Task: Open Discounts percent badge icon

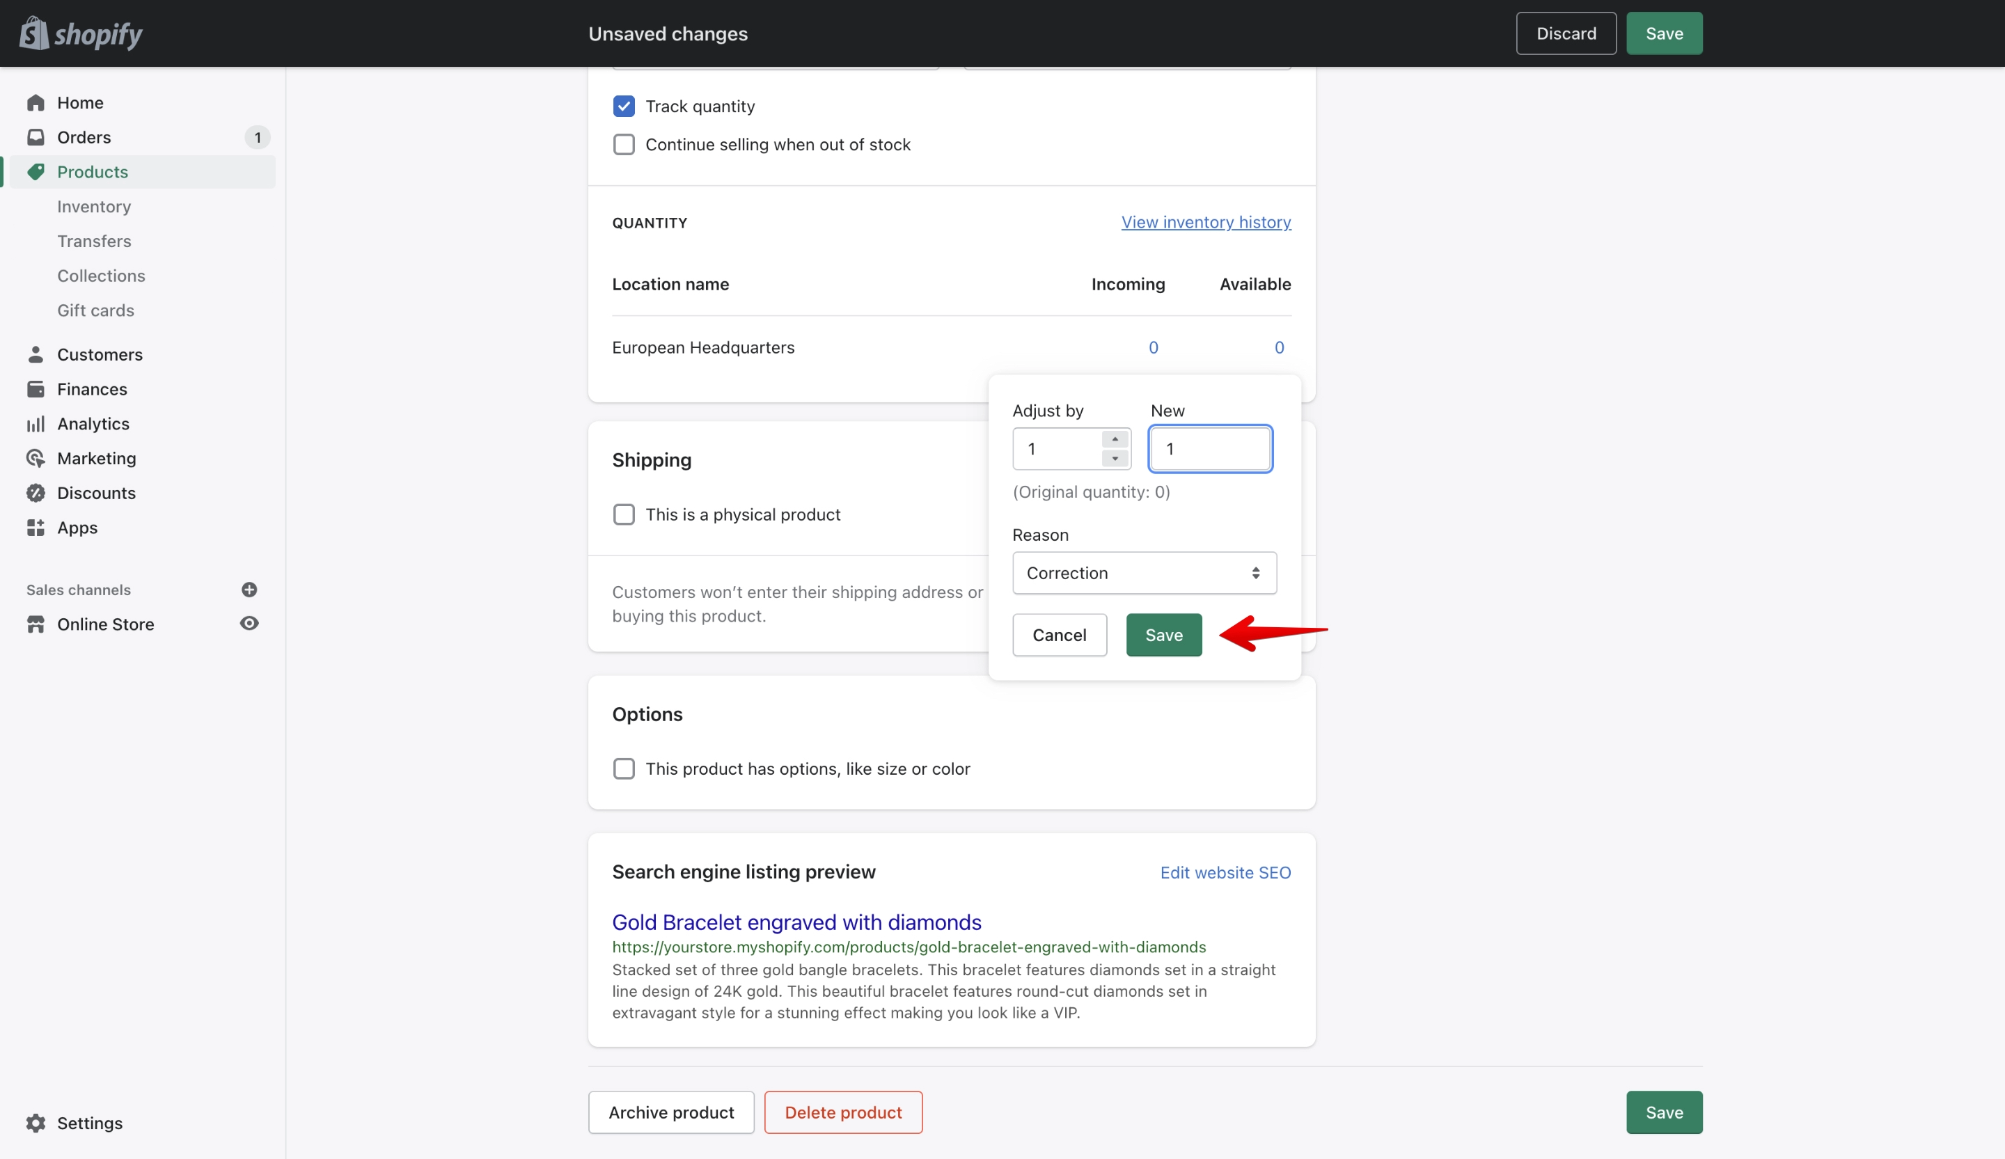Action: click(35, 492)
